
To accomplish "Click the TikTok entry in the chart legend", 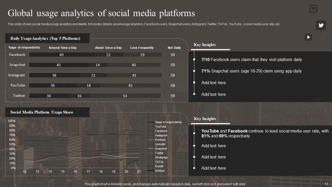I will click(x=159, y=162).
